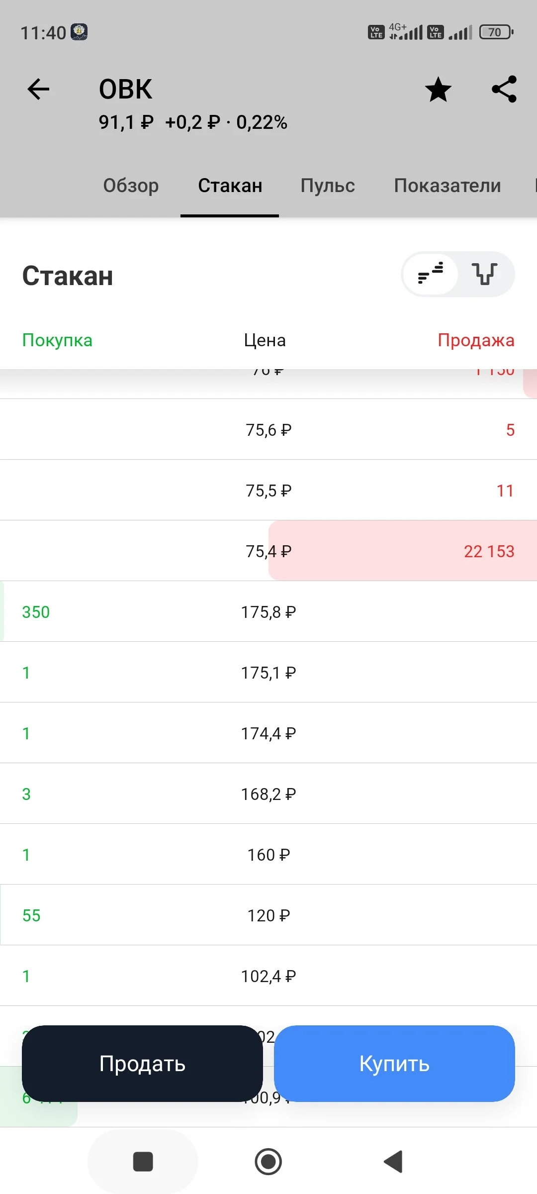Tap the 22 153 sell volume bar

pyautogui.click(x=403, y=551)
